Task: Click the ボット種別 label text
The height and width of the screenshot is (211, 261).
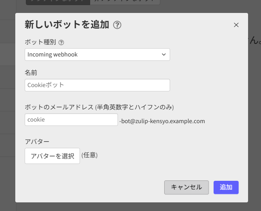Action: tap(40, 42)
